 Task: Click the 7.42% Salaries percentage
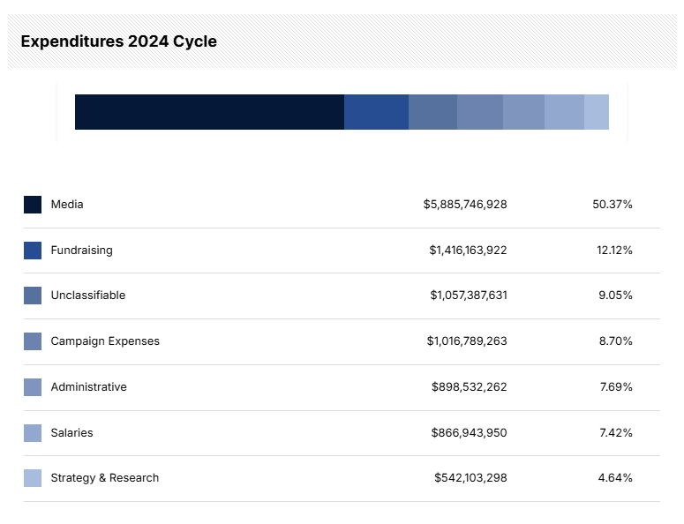coord(615,433)
